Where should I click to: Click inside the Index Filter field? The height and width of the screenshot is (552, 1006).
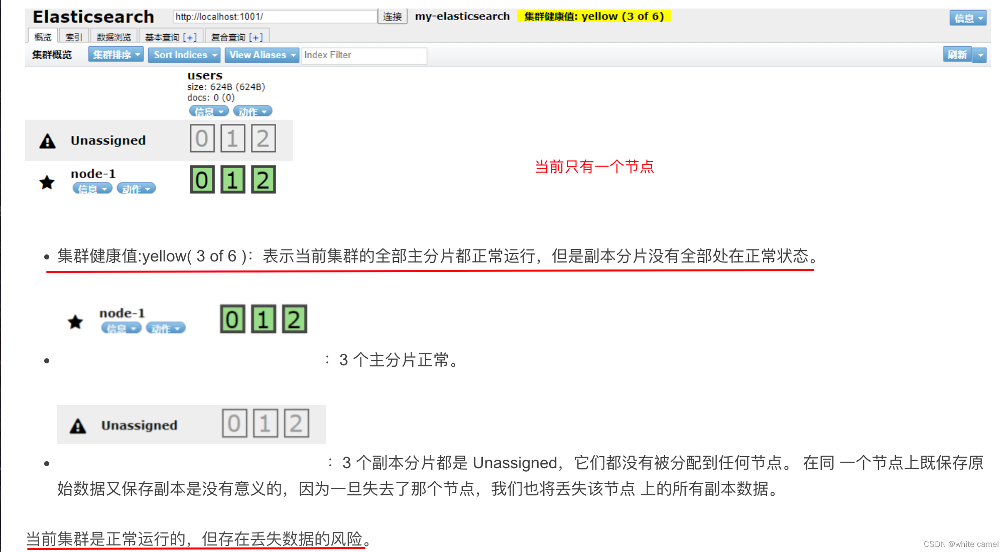coord(363,55)
